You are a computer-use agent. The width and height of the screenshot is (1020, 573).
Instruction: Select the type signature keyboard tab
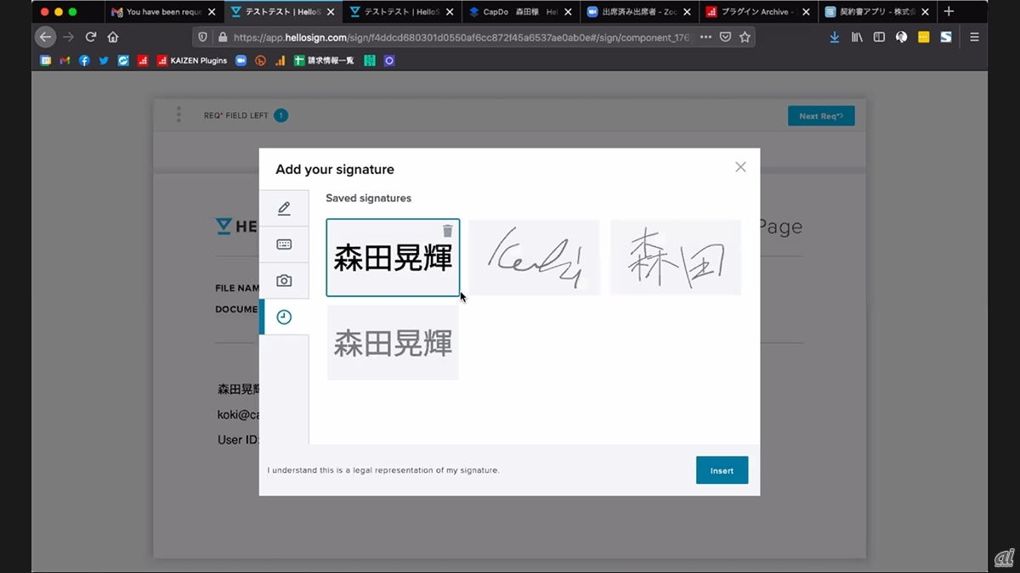click(x=284, y=244)
